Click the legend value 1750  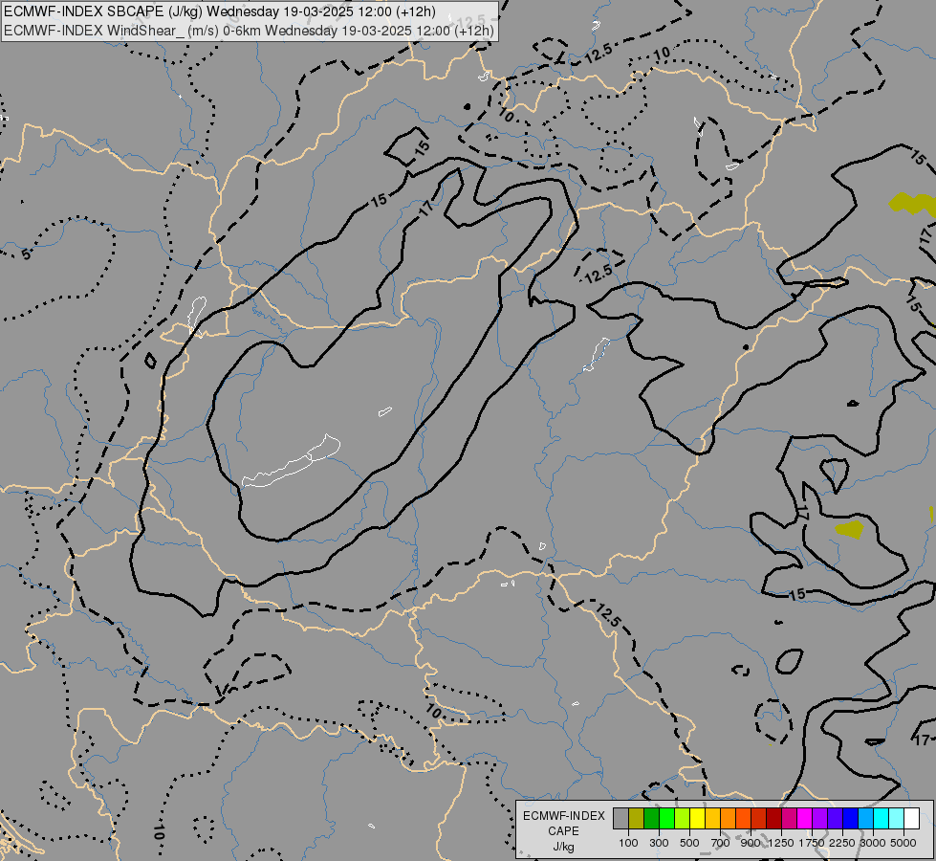tap(812, 843)
